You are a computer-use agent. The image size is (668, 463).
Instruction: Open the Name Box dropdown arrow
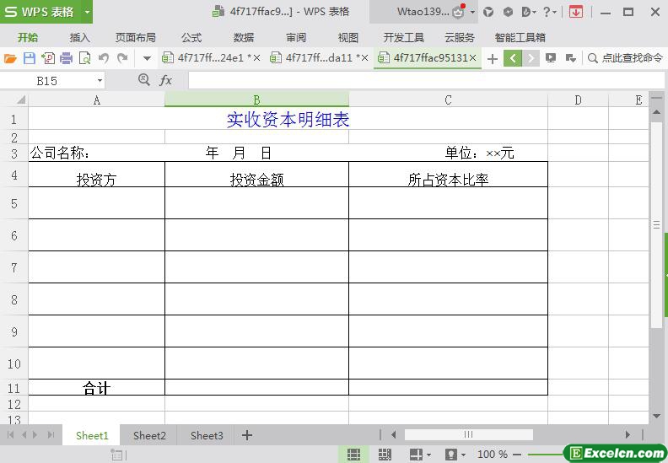(x=100, y=80)
